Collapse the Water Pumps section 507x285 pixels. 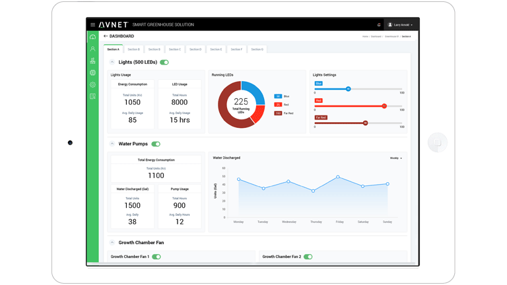click(x=112, y=144)
